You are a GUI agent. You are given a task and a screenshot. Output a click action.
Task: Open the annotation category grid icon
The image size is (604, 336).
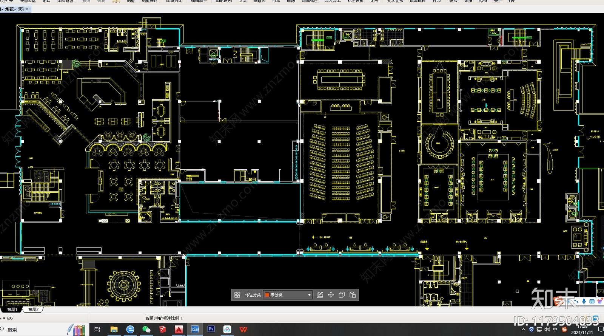[237, 295]
